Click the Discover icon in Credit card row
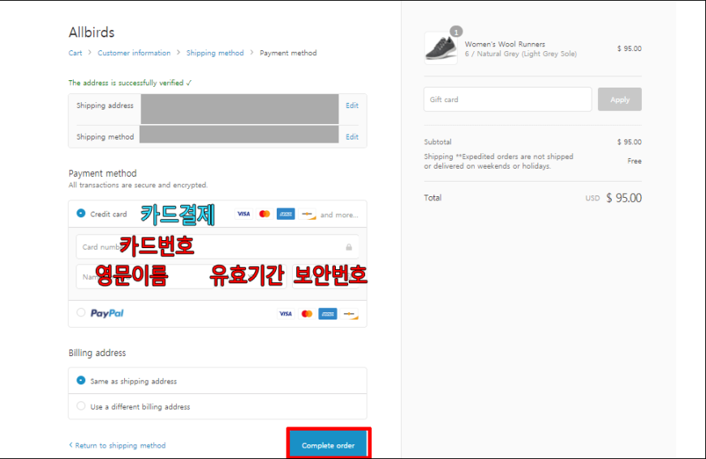Viewport: 706px width, 459px height. tap(307, 214)
